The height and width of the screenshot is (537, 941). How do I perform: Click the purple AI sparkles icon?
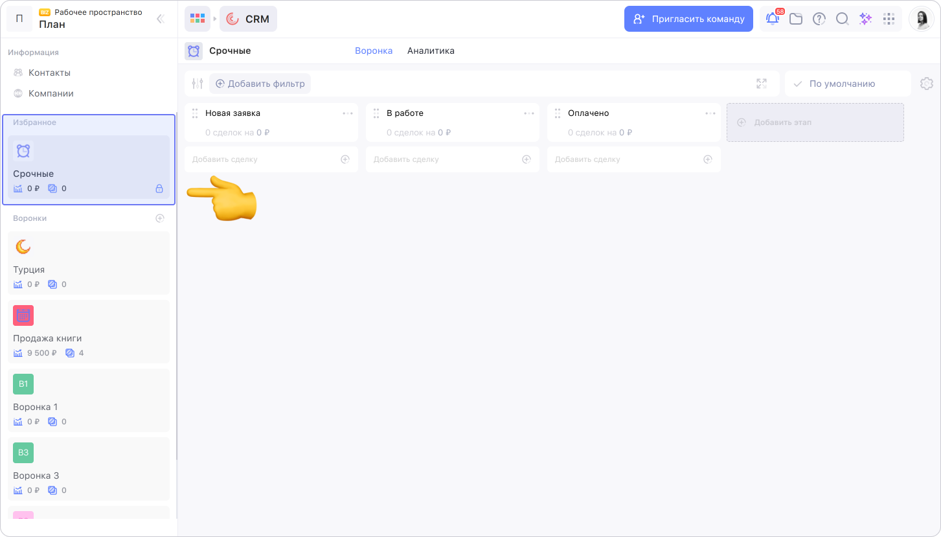(x=865, y=19)
